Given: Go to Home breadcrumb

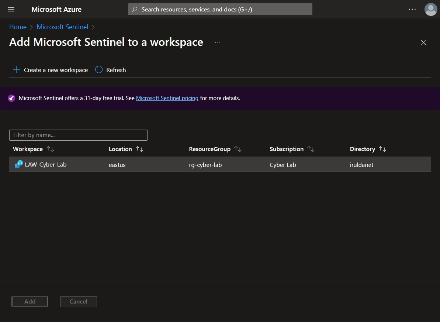Looking at the screenshot, I should [18, 27].
